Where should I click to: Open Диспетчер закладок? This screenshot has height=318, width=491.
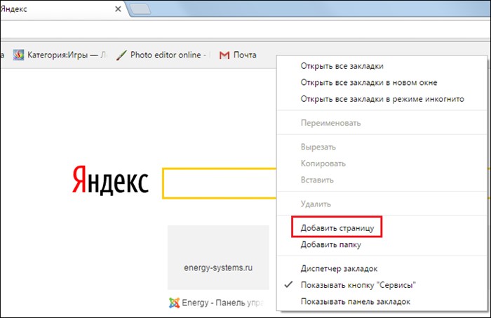(339, 268)
